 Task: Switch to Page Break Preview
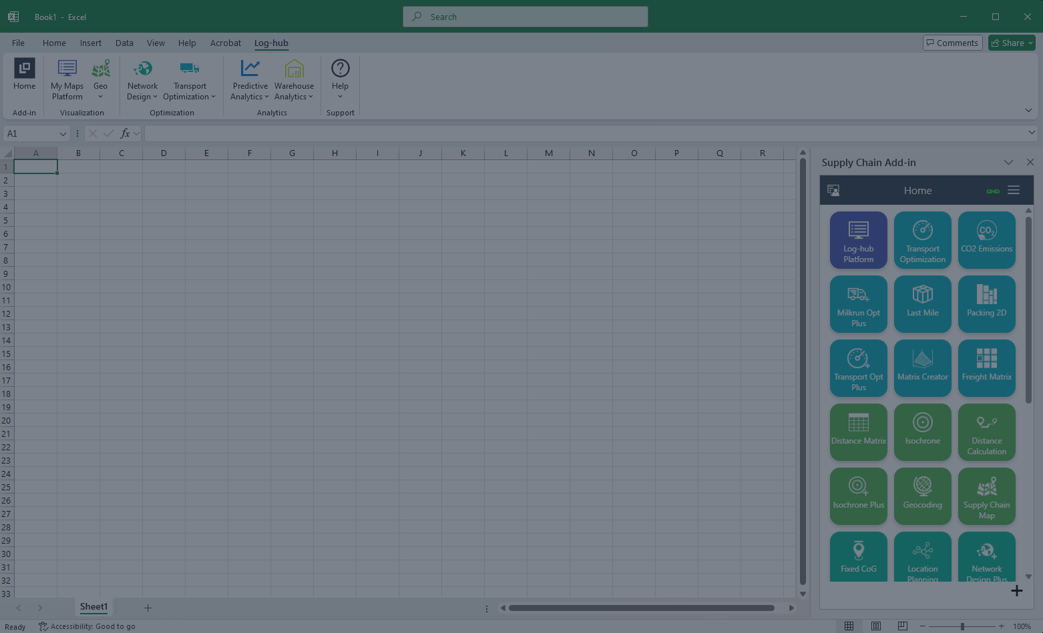[902, 626]
